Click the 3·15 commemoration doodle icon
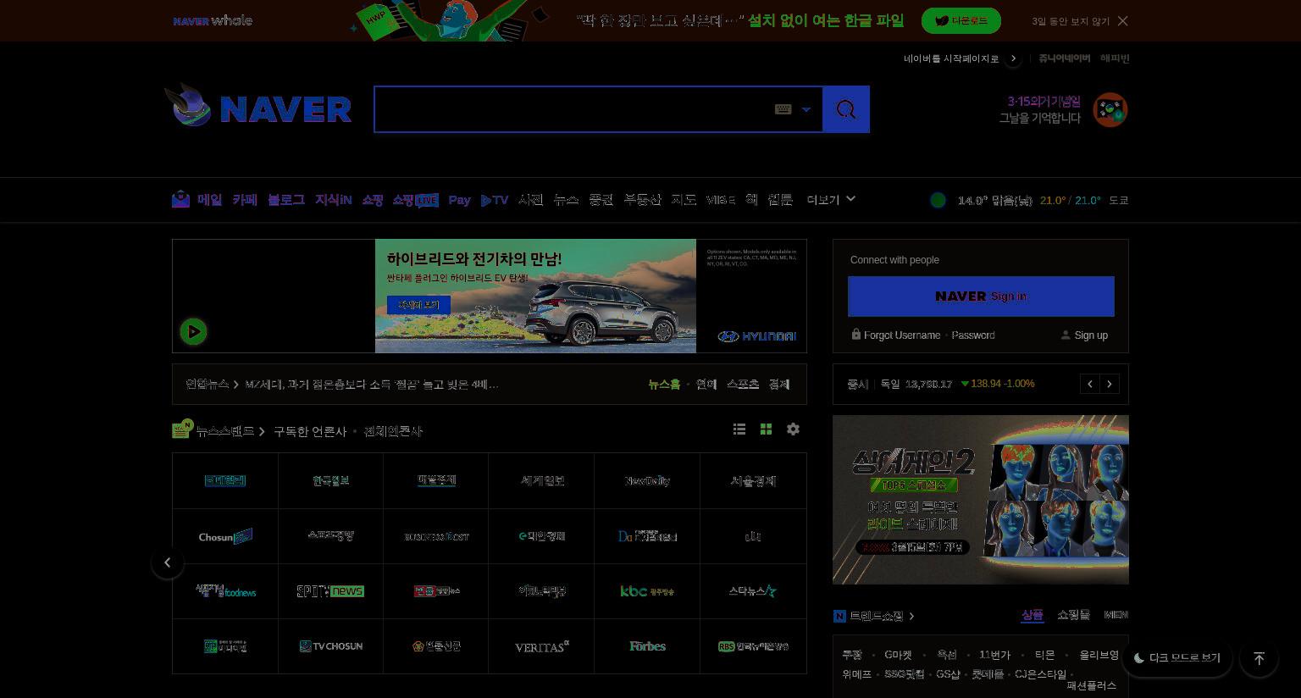Image resolution: width=1301 pixels, height=698 pixels. click(1110, 110)
